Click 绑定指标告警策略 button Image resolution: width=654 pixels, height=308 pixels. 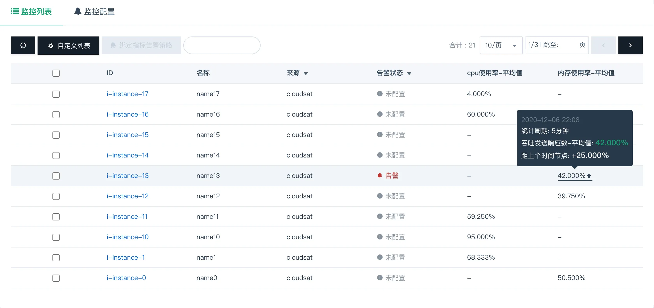141,45
